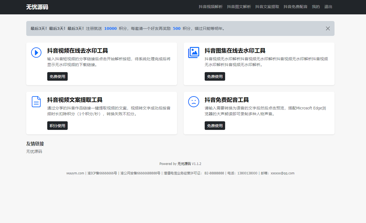
Task: Open 抖音文案提取 from the navigation bar
Action: coord(267,7)
